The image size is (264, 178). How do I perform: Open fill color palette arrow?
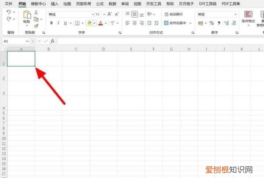(x=95, y=23)
